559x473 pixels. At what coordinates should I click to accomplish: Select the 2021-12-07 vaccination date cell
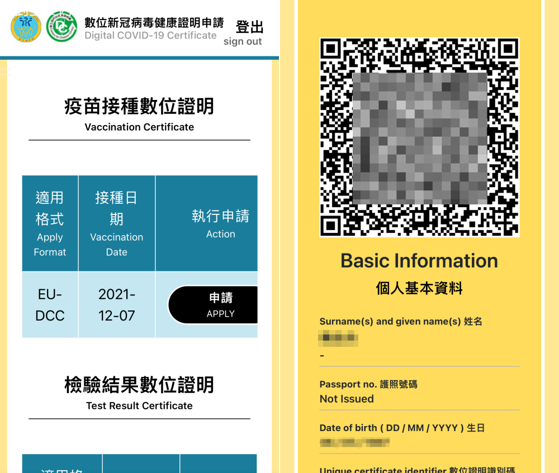pyautogui.click(x=117, y=305)
